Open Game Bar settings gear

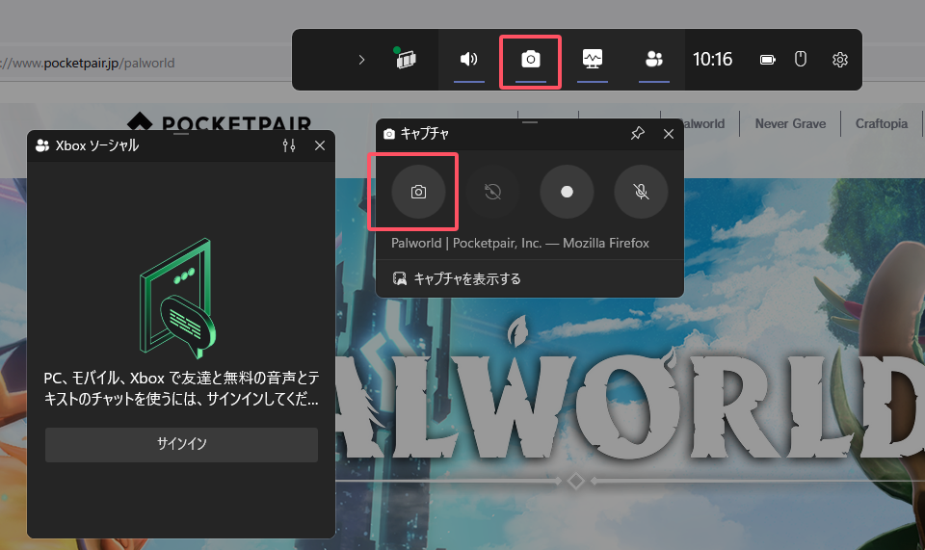(840, 60)
